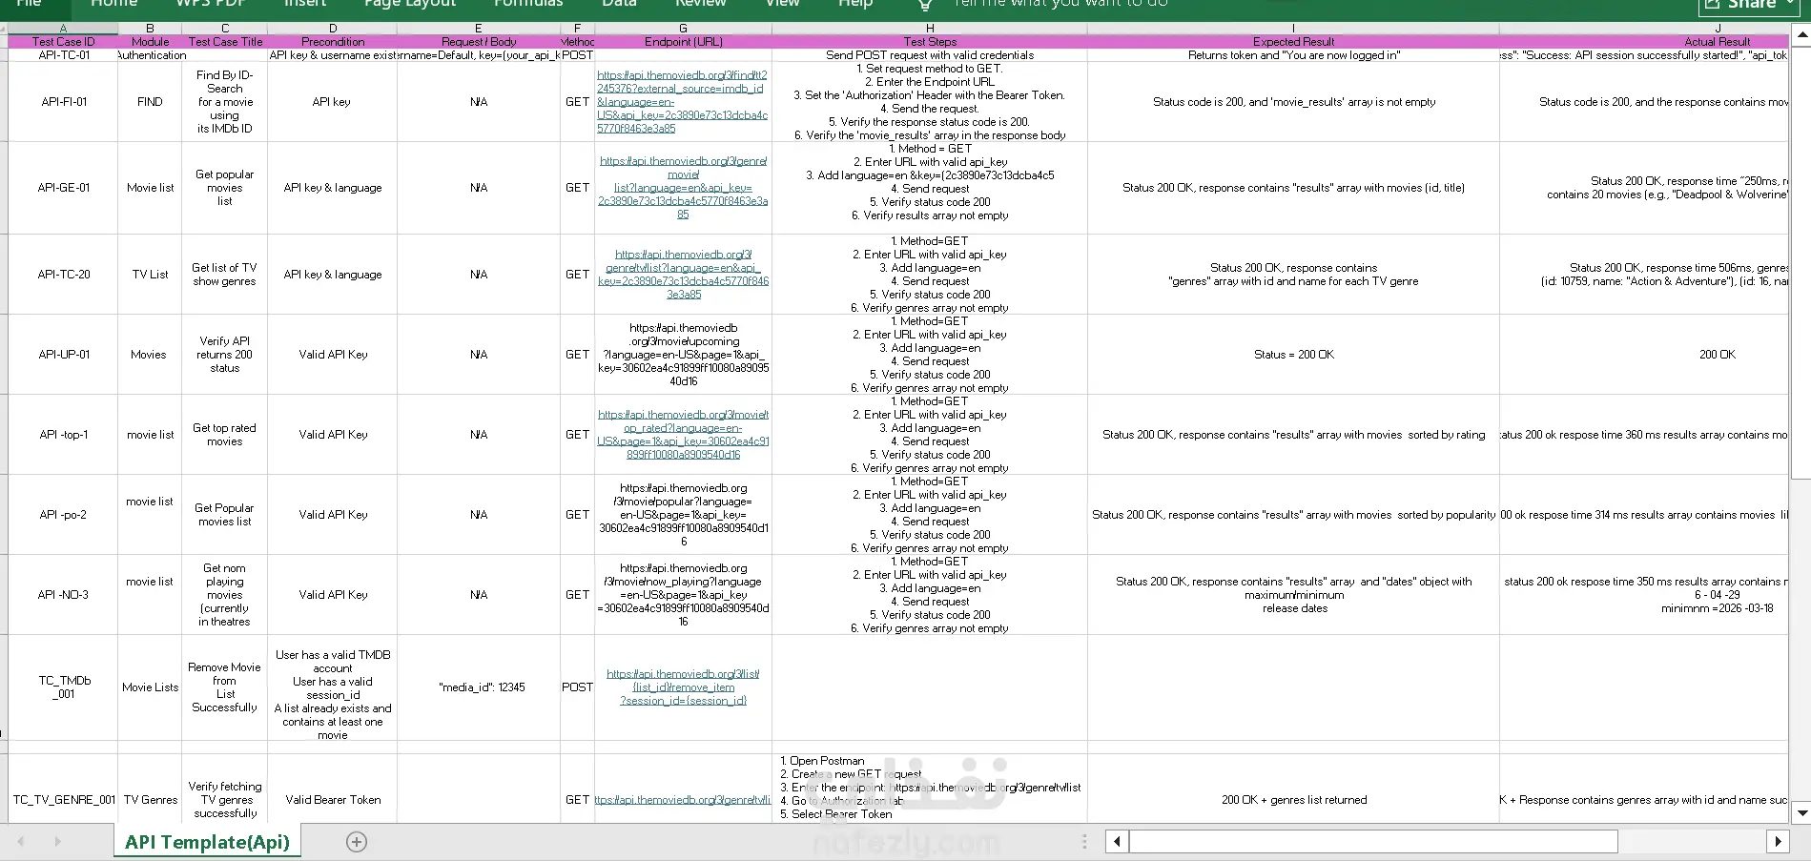Screen dimensions: 1811x861
Task: Click vertical scrollbar up arrow
Action: click(1801, 36)
